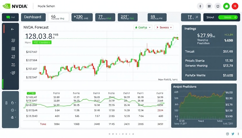
Task: Select the Toecall row showing $37.00
Action: (209, 51)
